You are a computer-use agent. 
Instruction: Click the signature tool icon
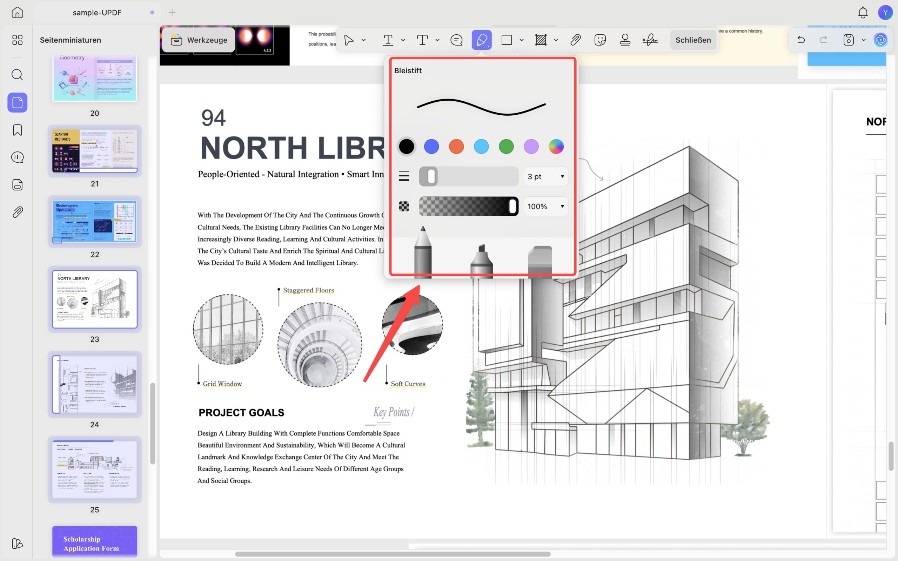[x=650, y=40]
